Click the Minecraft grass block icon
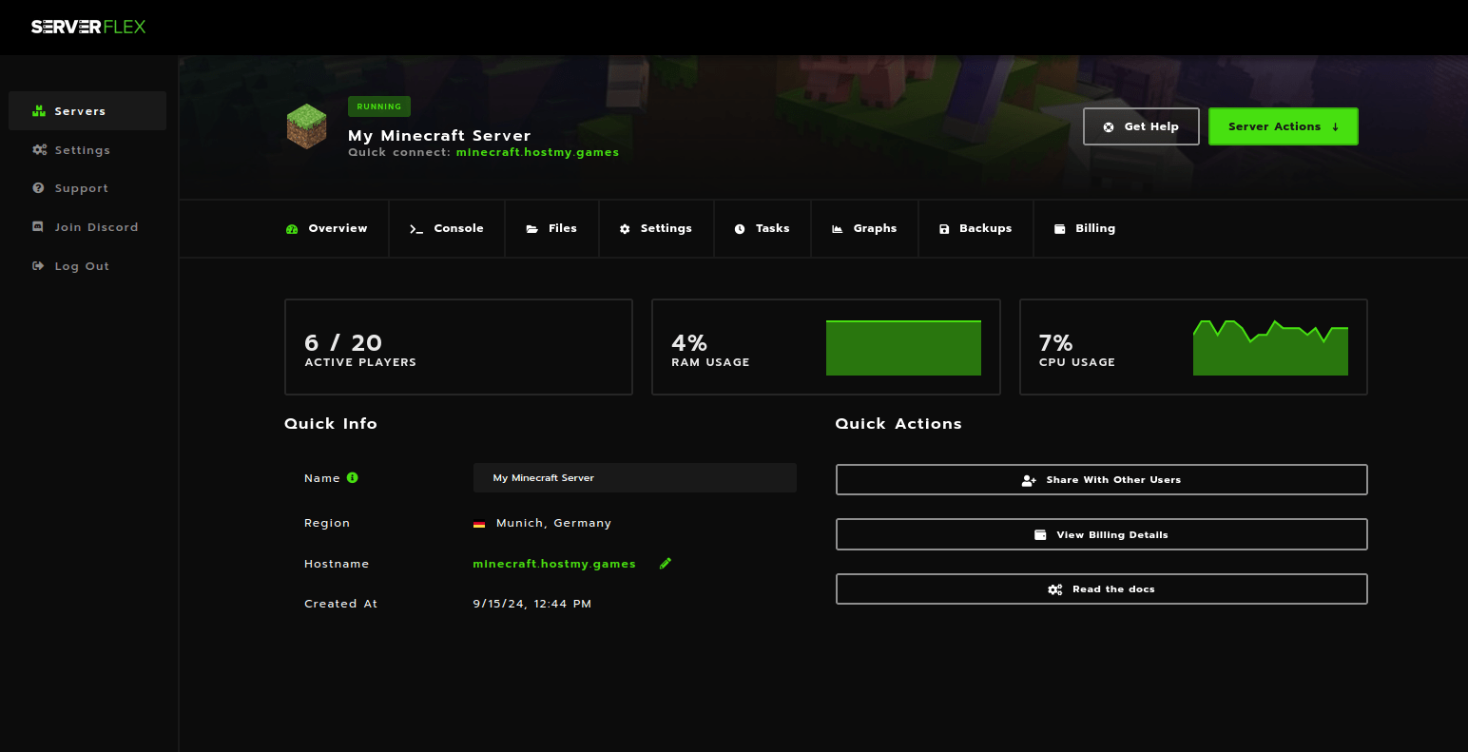Image resolution: width=1468 pixels, height=752 pixels. tap(306, 126)
